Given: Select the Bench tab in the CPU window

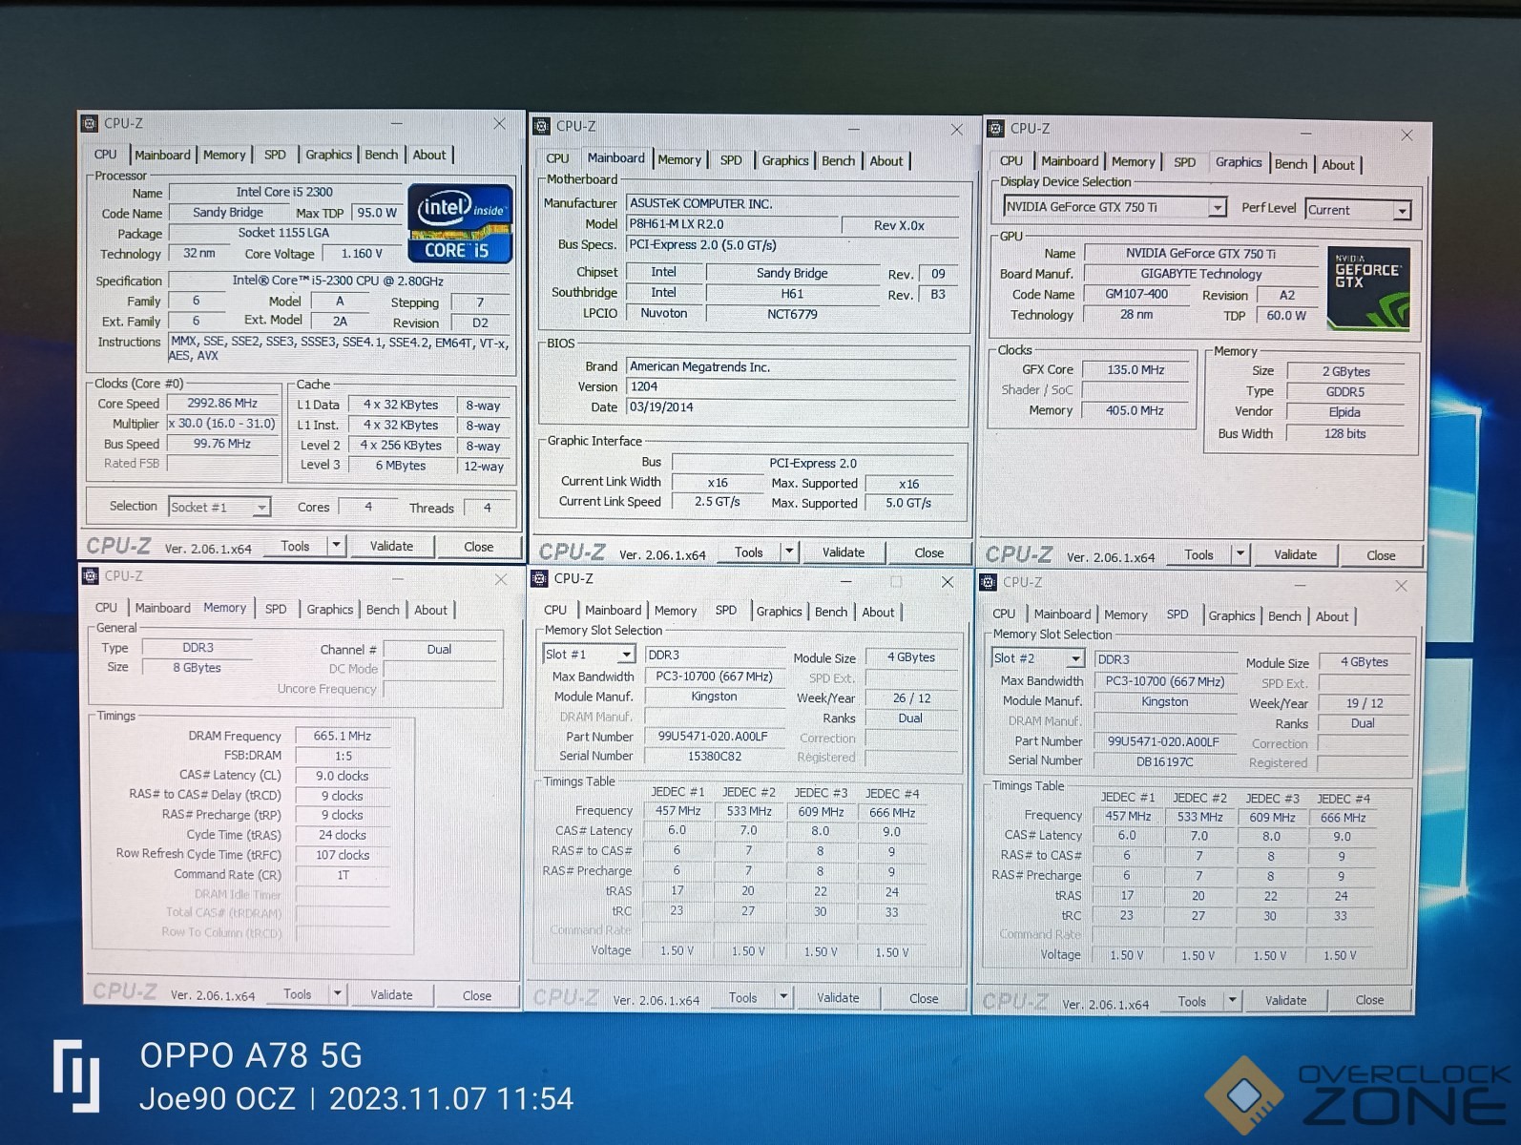Looking at the screenshot, I should 382,155.
